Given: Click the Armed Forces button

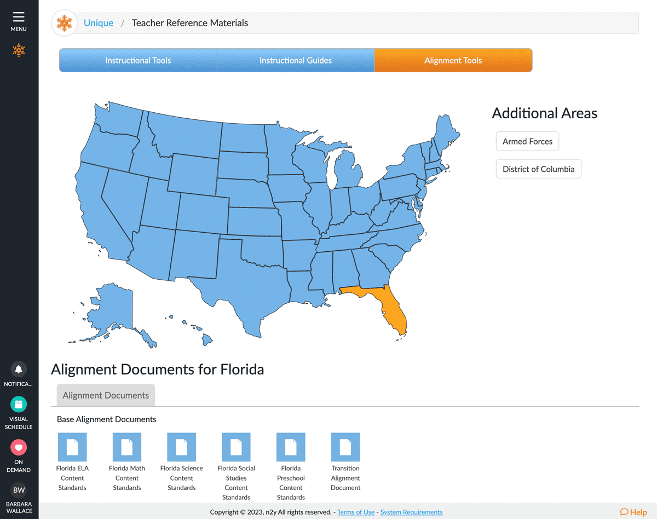Looking at the screenshot, I should (527, 141).
